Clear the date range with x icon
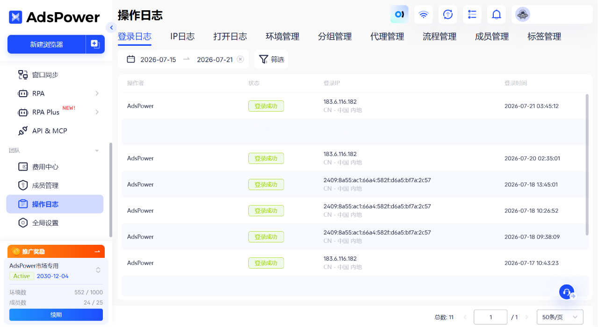Viewport: 598px width, 327px height. click(240, 59)
